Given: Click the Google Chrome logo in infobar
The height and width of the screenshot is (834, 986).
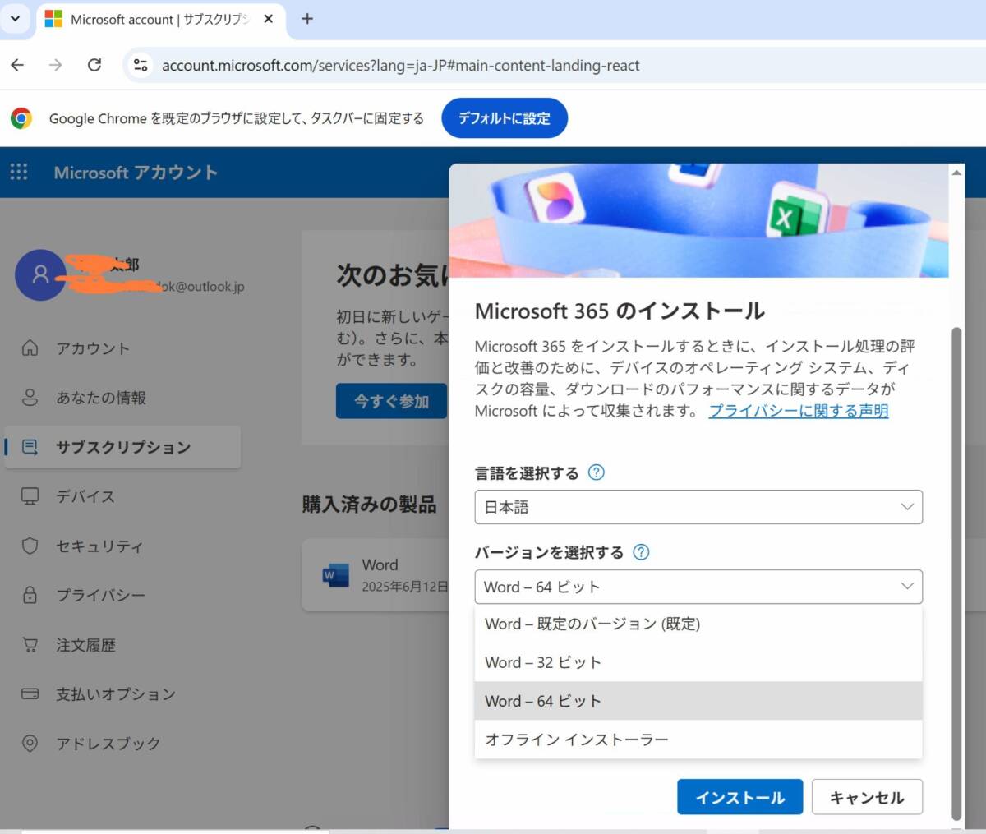Looking at the screenshot, I should (21, 118).
